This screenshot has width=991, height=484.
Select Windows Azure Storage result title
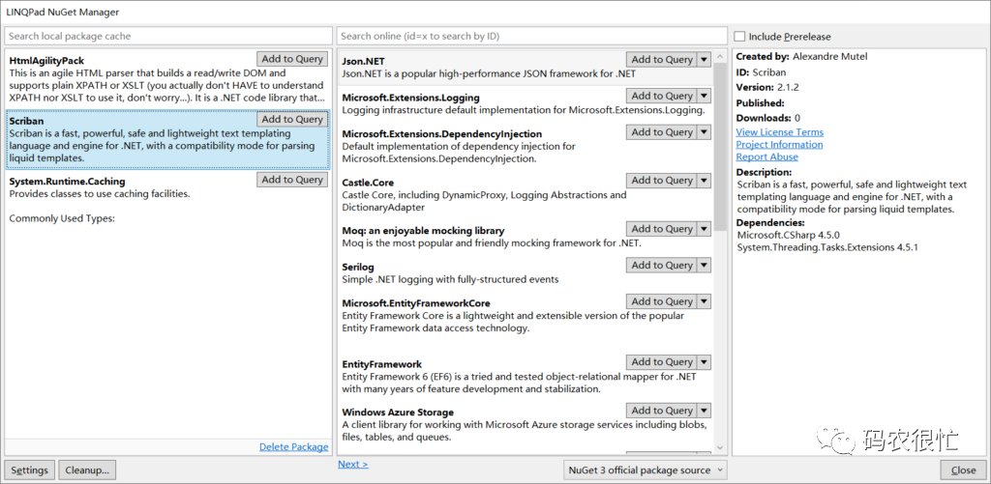pos(398,413)
